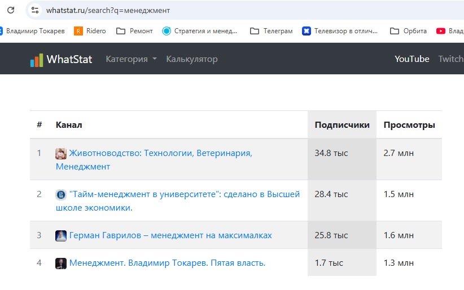Click the Менеджмент. Владимир Токарев channel avatar

(x=61, y=263)
